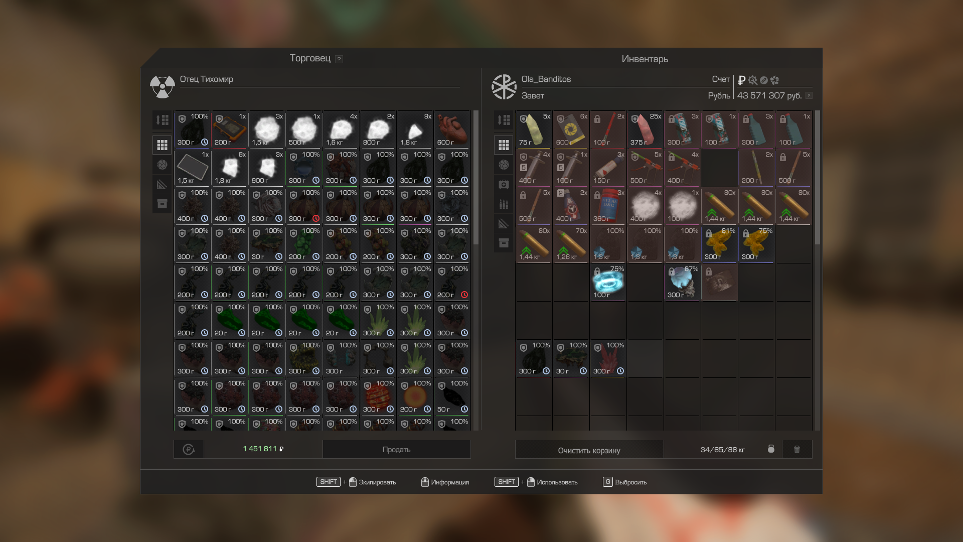The image size is (963, 542).
Task: Select the glowing blue ring artifact 75%
Action: point(608,282)
